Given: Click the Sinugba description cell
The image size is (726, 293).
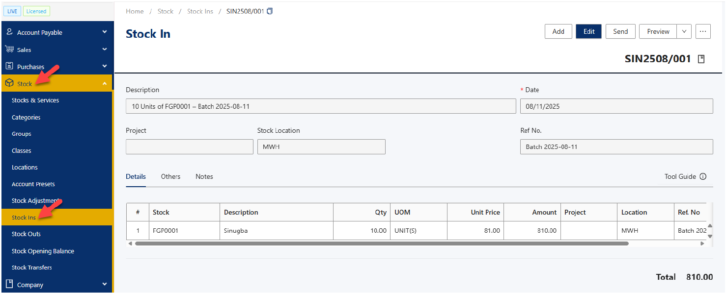Looking at the screenshot, I should point(277,230).
